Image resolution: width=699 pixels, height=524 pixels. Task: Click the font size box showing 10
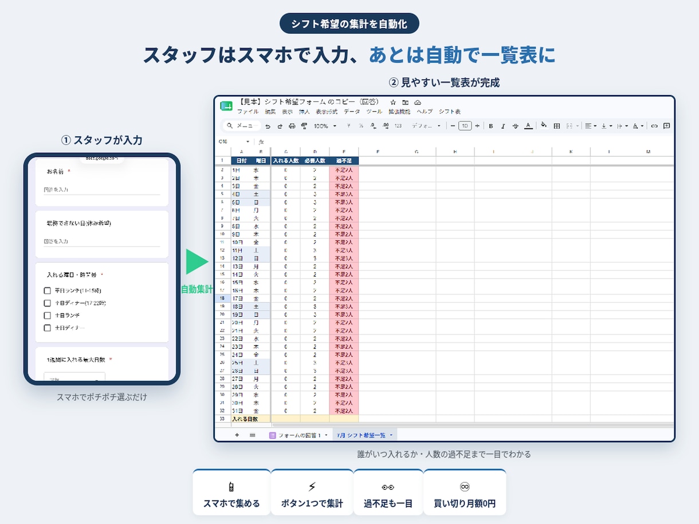tap(465, 126)
